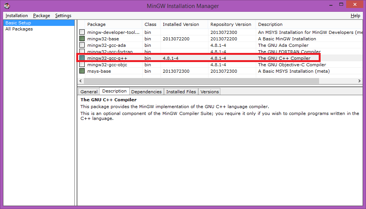The width and height of the screenshot is (366, 209).
Task: Close the MinGW Installation Manager window
Action: pos(355,5)
